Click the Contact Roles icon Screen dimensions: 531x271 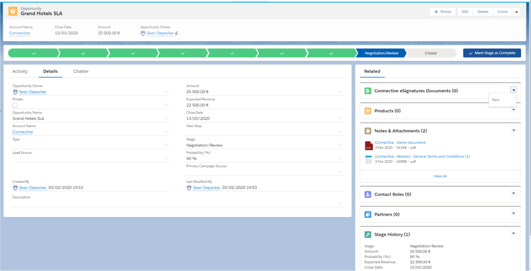pyautogui.click(x=368, y=195)
